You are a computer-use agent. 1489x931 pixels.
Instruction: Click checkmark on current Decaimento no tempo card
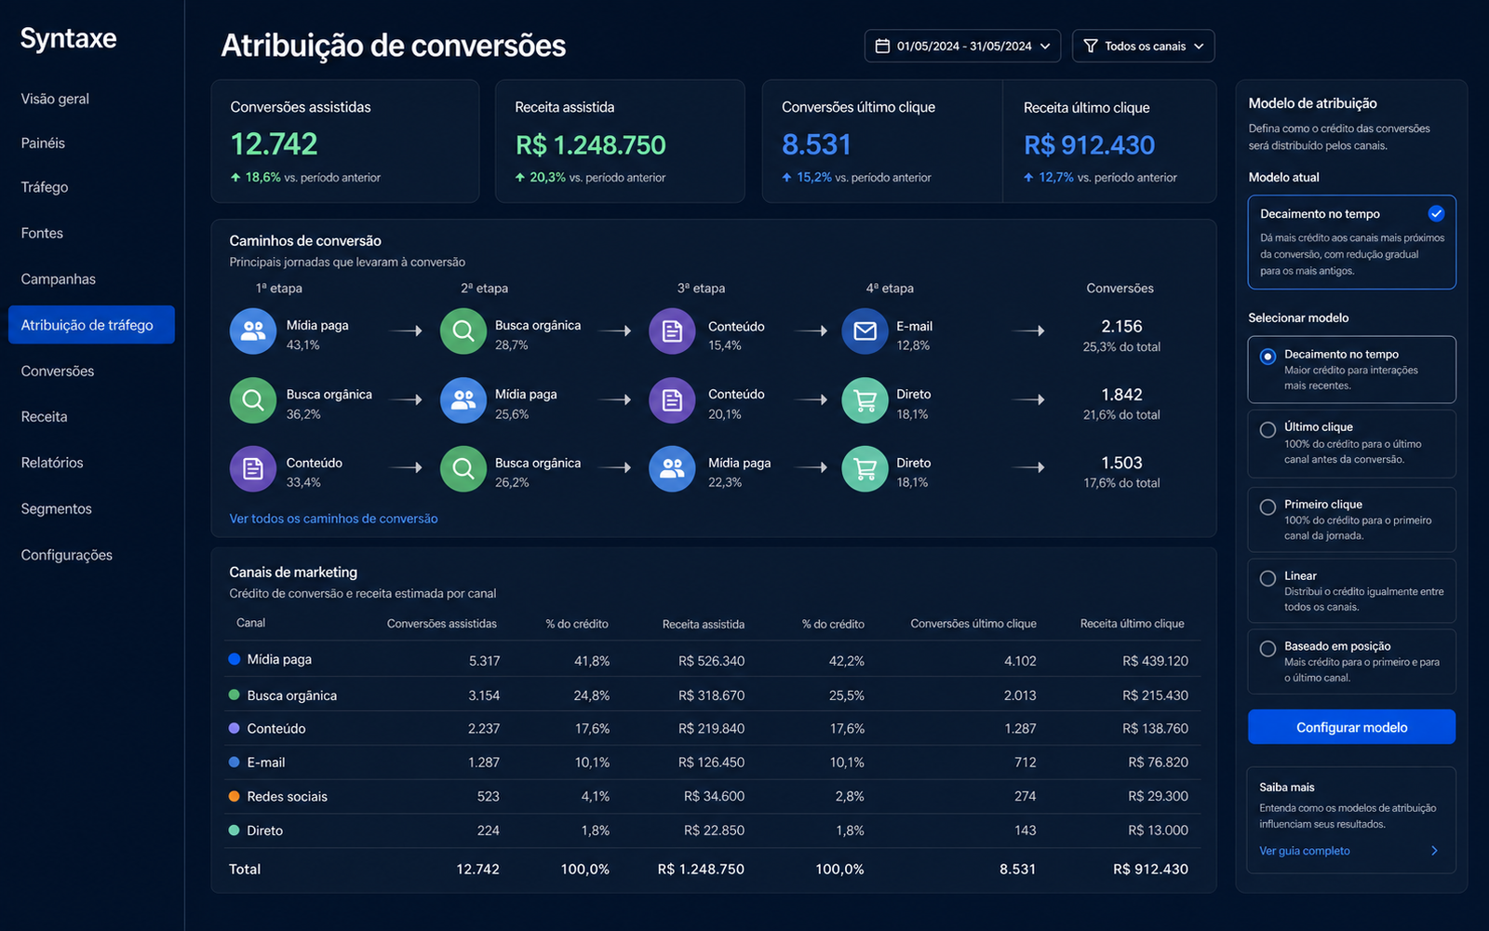tap(1436, 213)
